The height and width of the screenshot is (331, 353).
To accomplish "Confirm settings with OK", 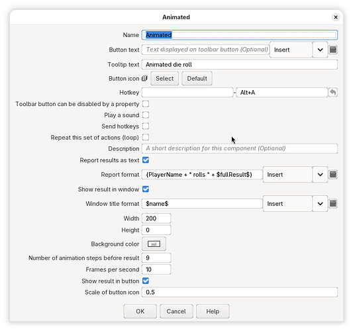I will [140, 311].
